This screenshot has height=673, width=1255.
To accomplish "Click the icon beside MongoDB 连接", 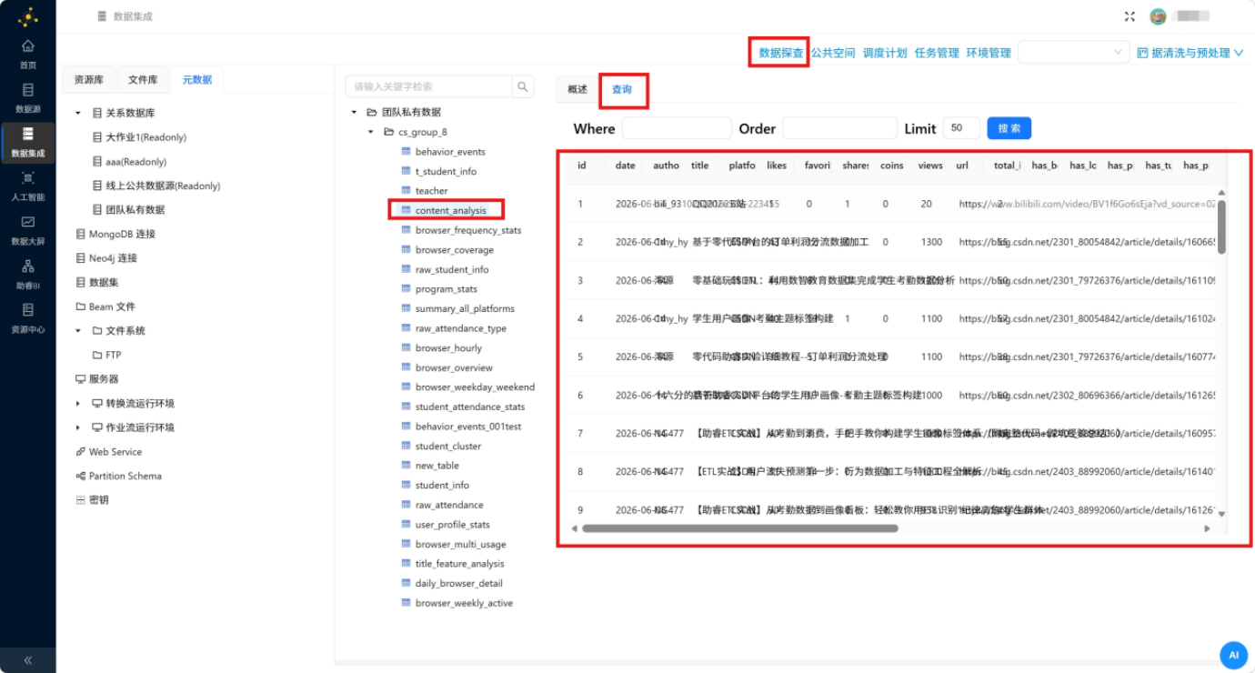I will click(x=81, y=234).
